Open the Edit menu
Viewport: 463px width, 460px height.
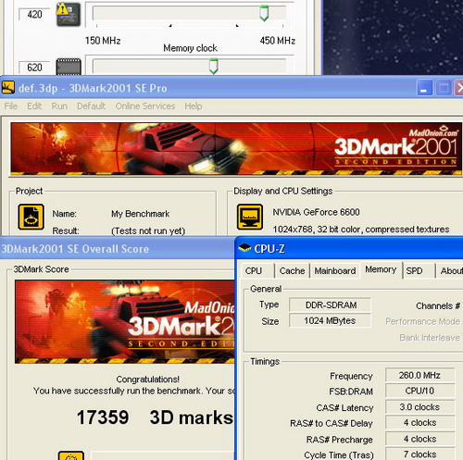click(x=34, y=106)
